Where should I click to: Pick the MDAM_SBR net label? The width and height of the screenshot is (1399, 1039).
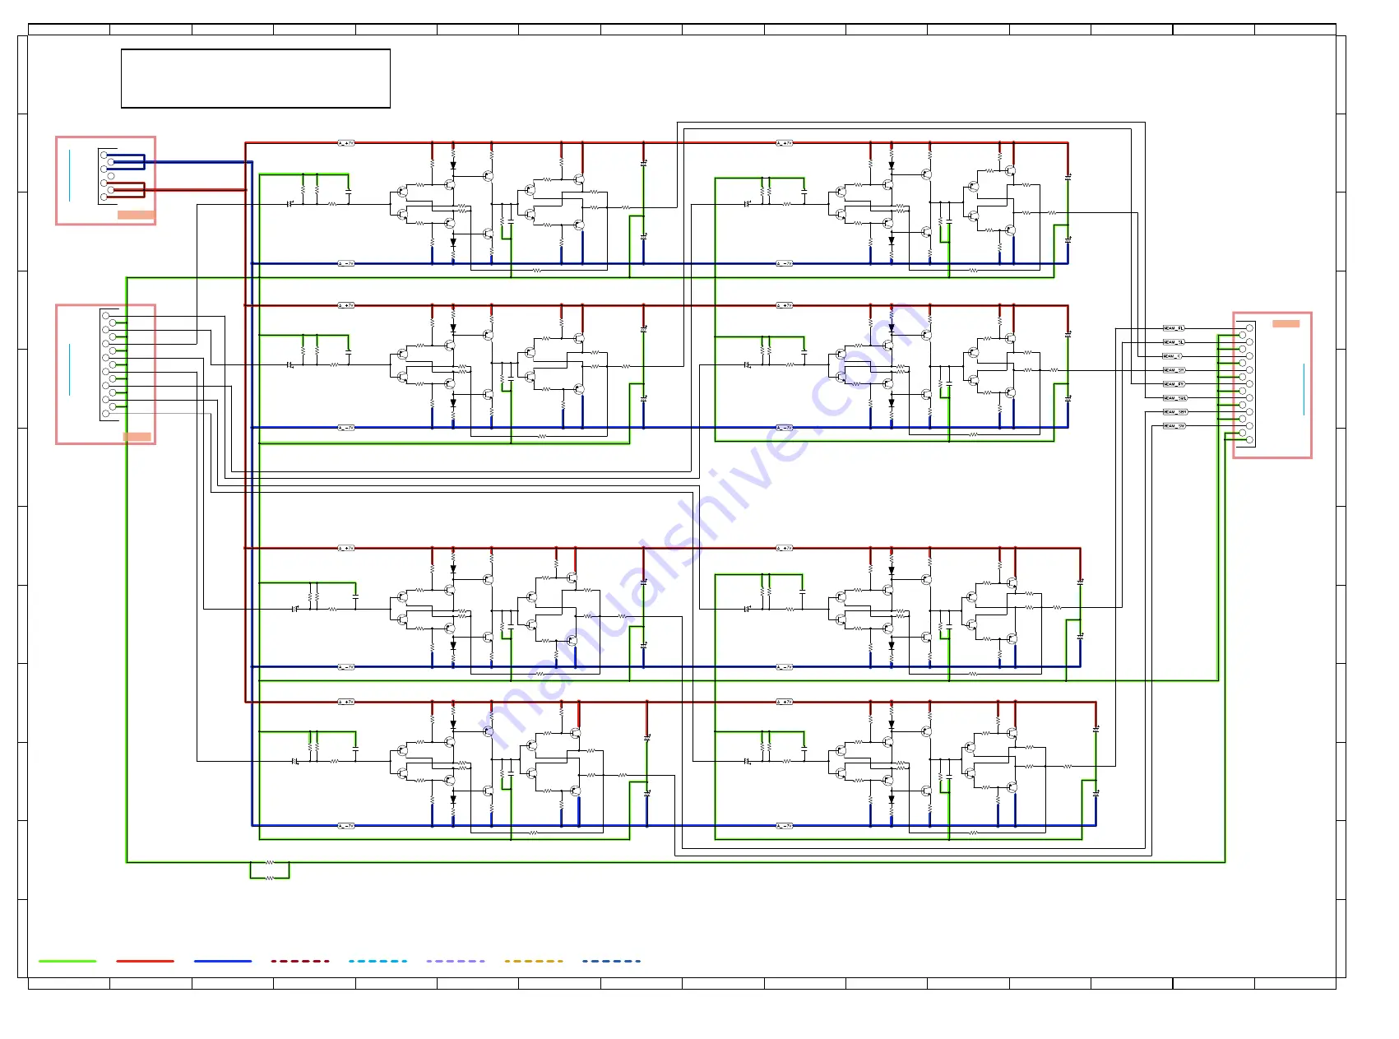point(1175,412)
